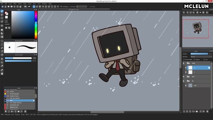Add a layer folder in Layer panel
Screen dimensions: 213x120
point(197,111)
